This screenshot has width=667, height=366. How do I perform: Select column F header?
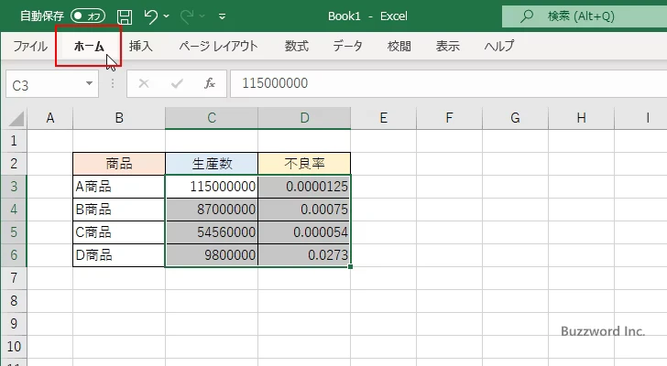(x=449, y=118)
